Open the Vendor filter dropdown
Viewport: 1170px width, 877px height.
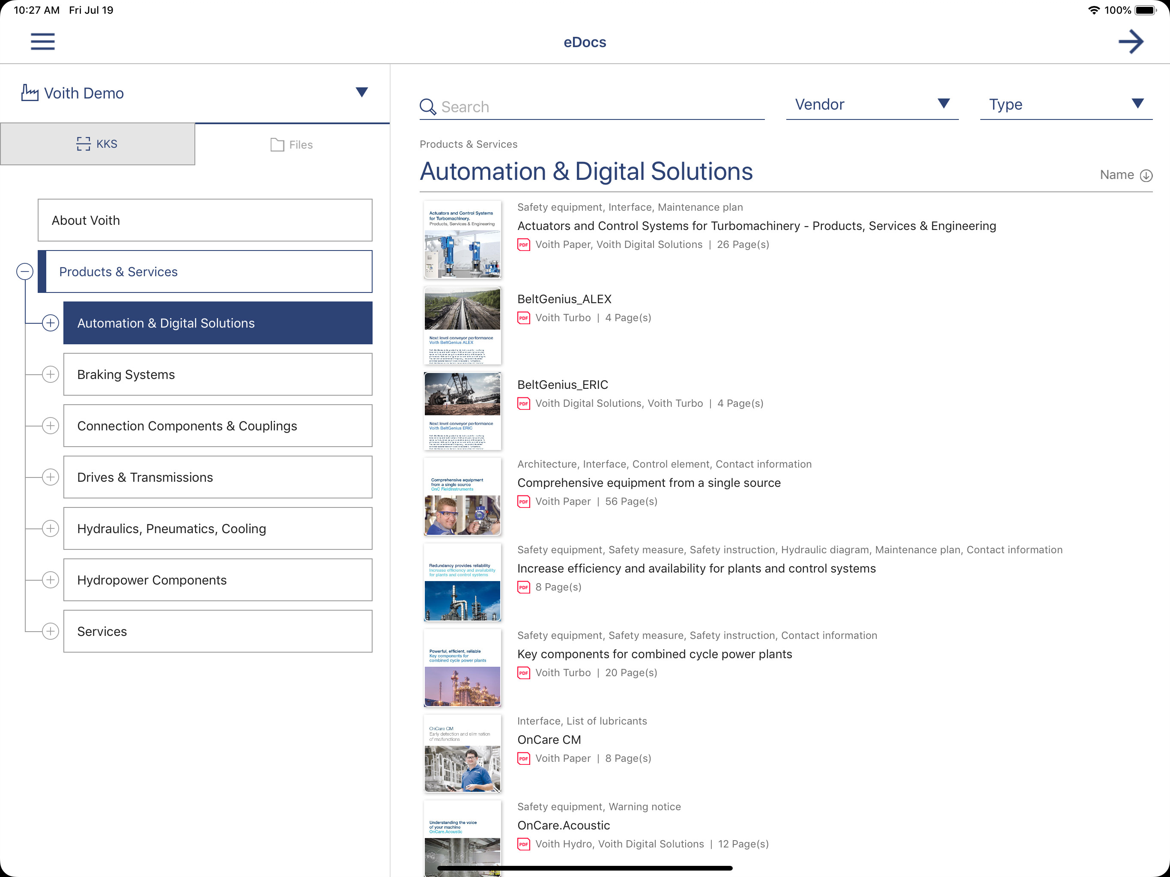pos(872,104)
